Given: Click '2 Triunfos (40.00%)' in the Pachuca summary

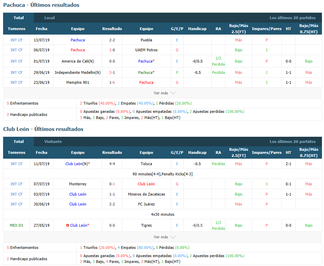Looking at the screenshot, I should pos(98,103).
